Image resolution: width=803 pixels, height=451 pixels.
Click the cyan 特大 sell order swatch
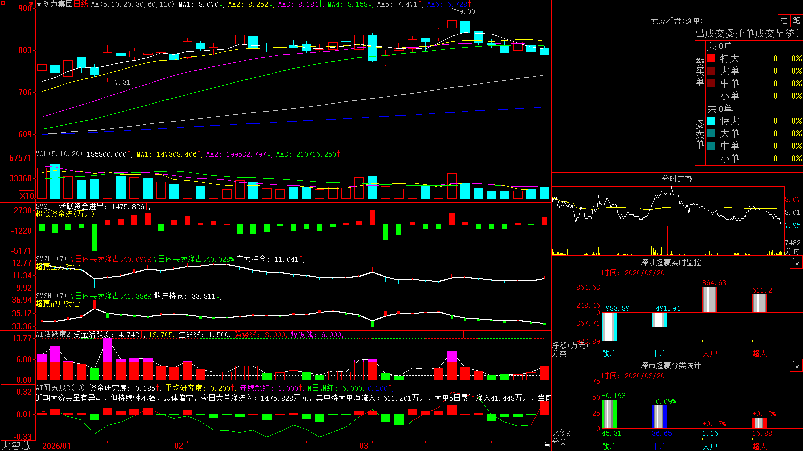[711, 121]
